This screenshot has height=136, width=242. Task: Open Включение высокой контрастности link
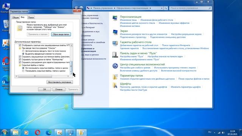(x=178, y=71)
